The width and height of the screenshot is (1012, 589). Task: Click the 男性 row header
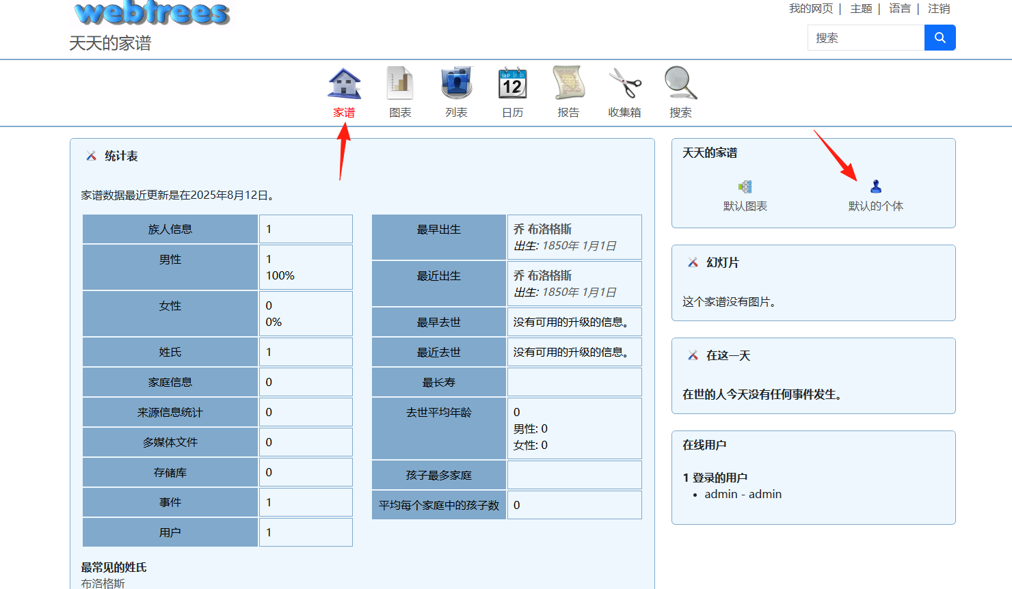tap(170, 267)
